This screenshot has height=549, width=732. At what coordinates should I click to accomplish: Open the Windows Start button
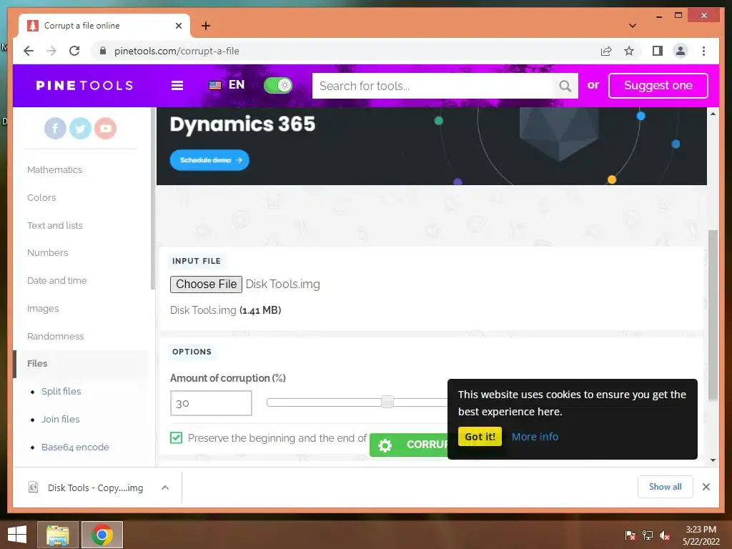17,535
